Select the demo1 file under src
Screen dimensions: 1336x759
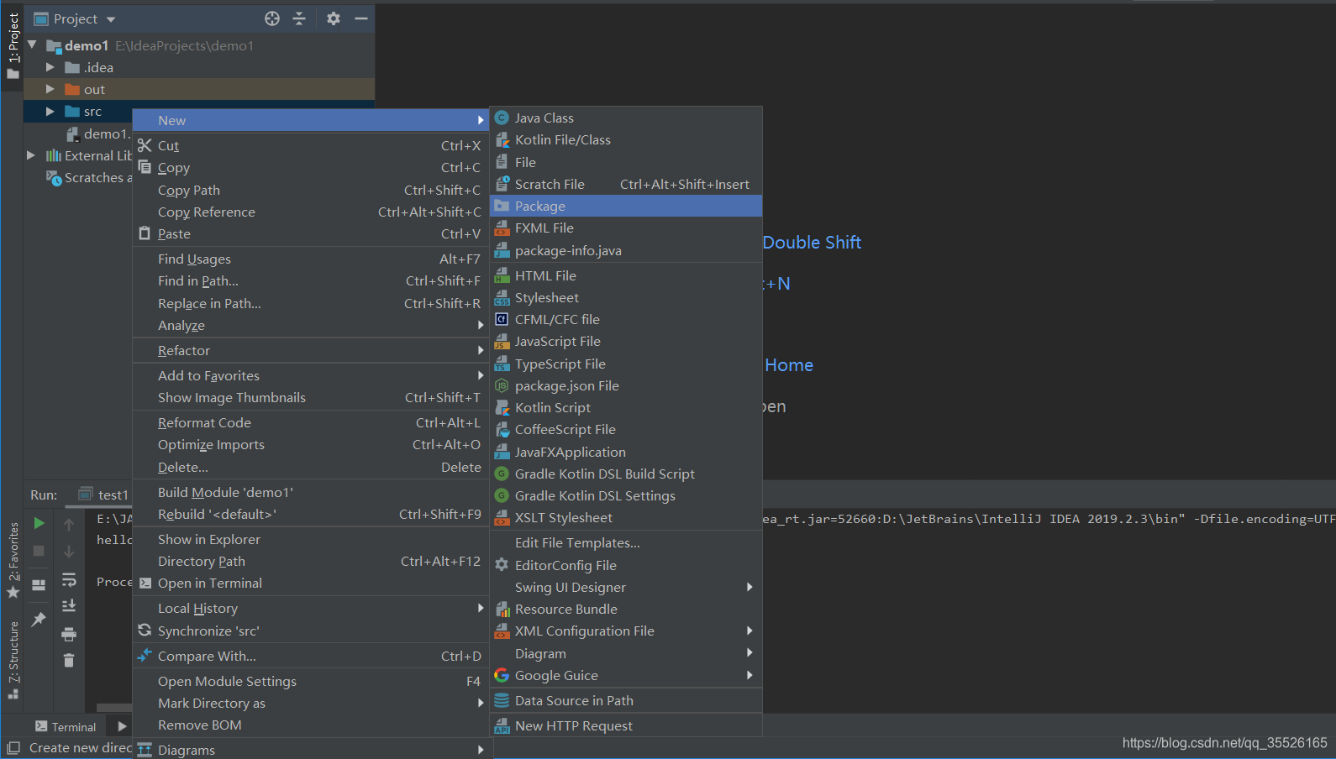pos(98,133)
